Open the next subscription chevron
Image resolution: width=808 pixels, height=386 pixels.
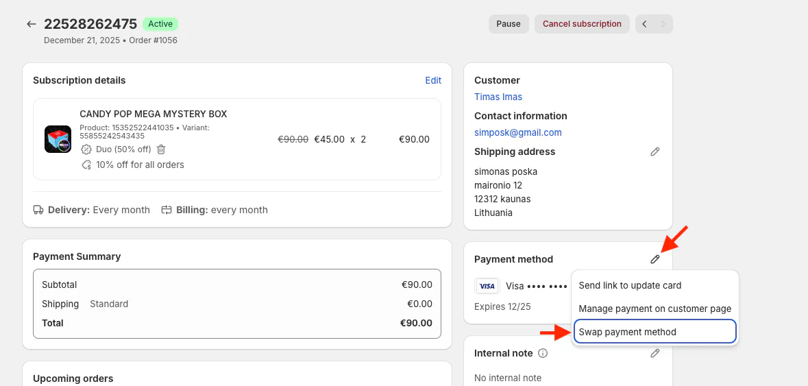point(663,24)
